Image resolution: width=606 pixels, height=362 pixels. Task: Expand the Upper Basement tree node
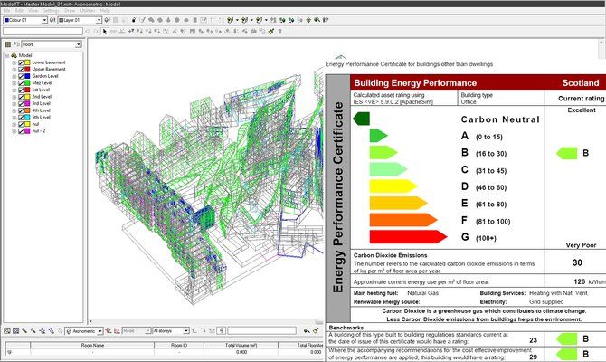(12, 68)
